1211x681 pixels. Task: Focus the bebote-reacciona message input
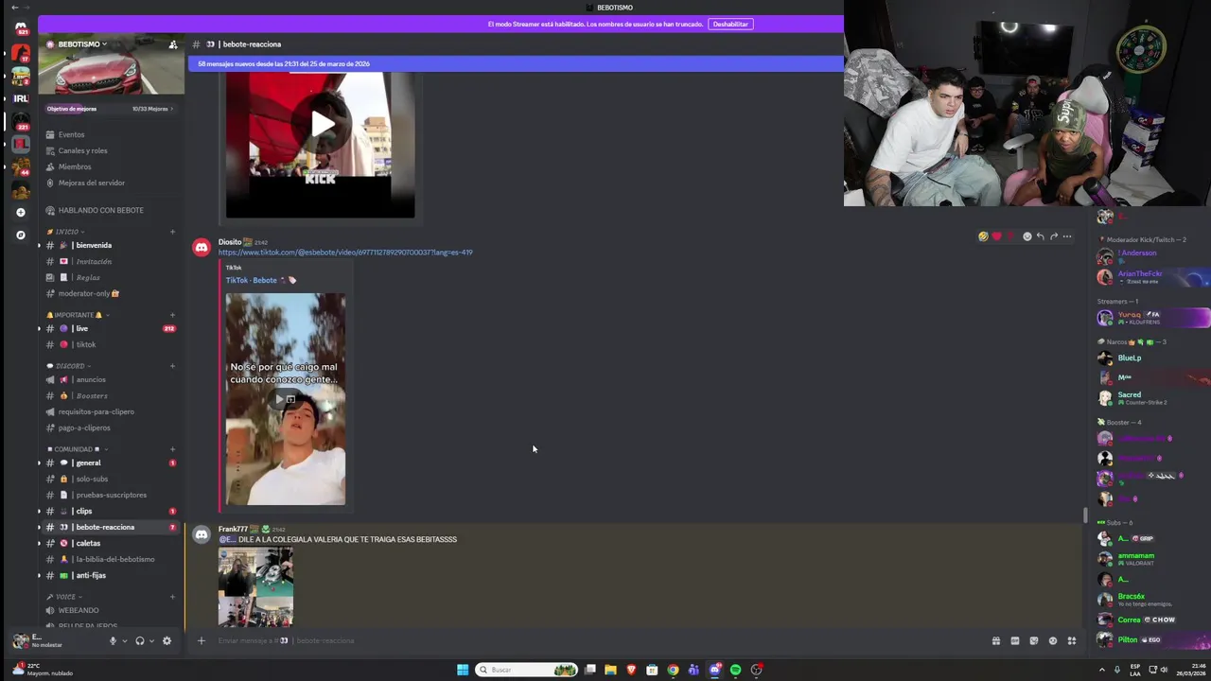(x=596, y=640)
